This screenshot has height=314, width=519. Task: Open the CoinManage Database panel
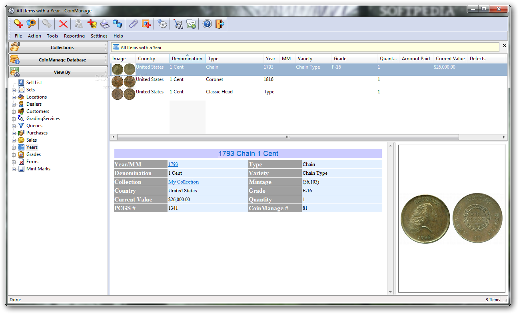[x=58, y=60]
